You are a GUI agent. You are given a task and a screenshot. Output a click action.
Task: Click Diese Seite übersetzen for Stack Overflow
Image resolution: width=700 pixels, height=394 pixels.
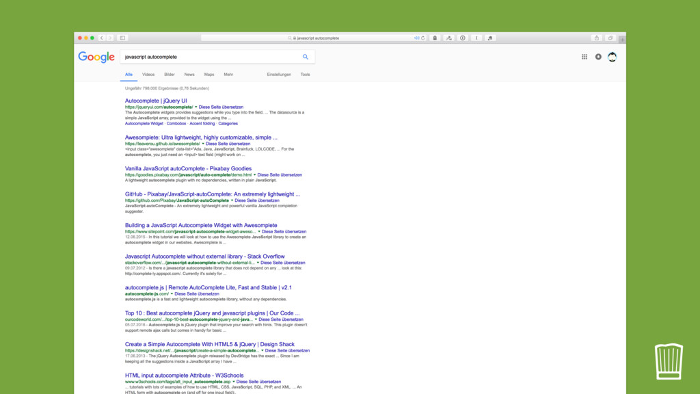pyautogui.click(x=282, y=263)
